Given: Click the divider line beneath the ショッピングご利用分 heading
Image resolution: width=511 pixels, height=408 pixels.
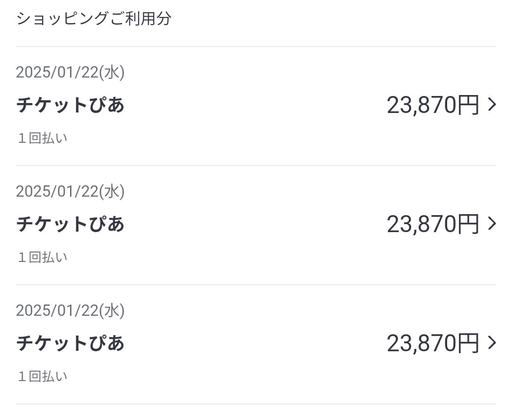Looking at the screenshot, I should (x=255, y=46).
